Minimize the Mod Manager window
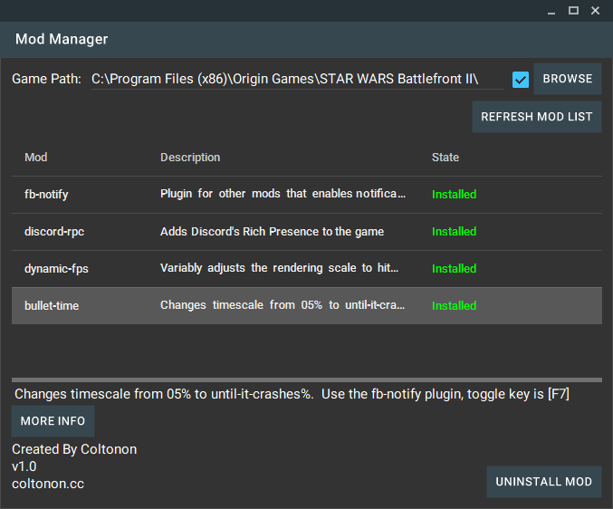 551,11
